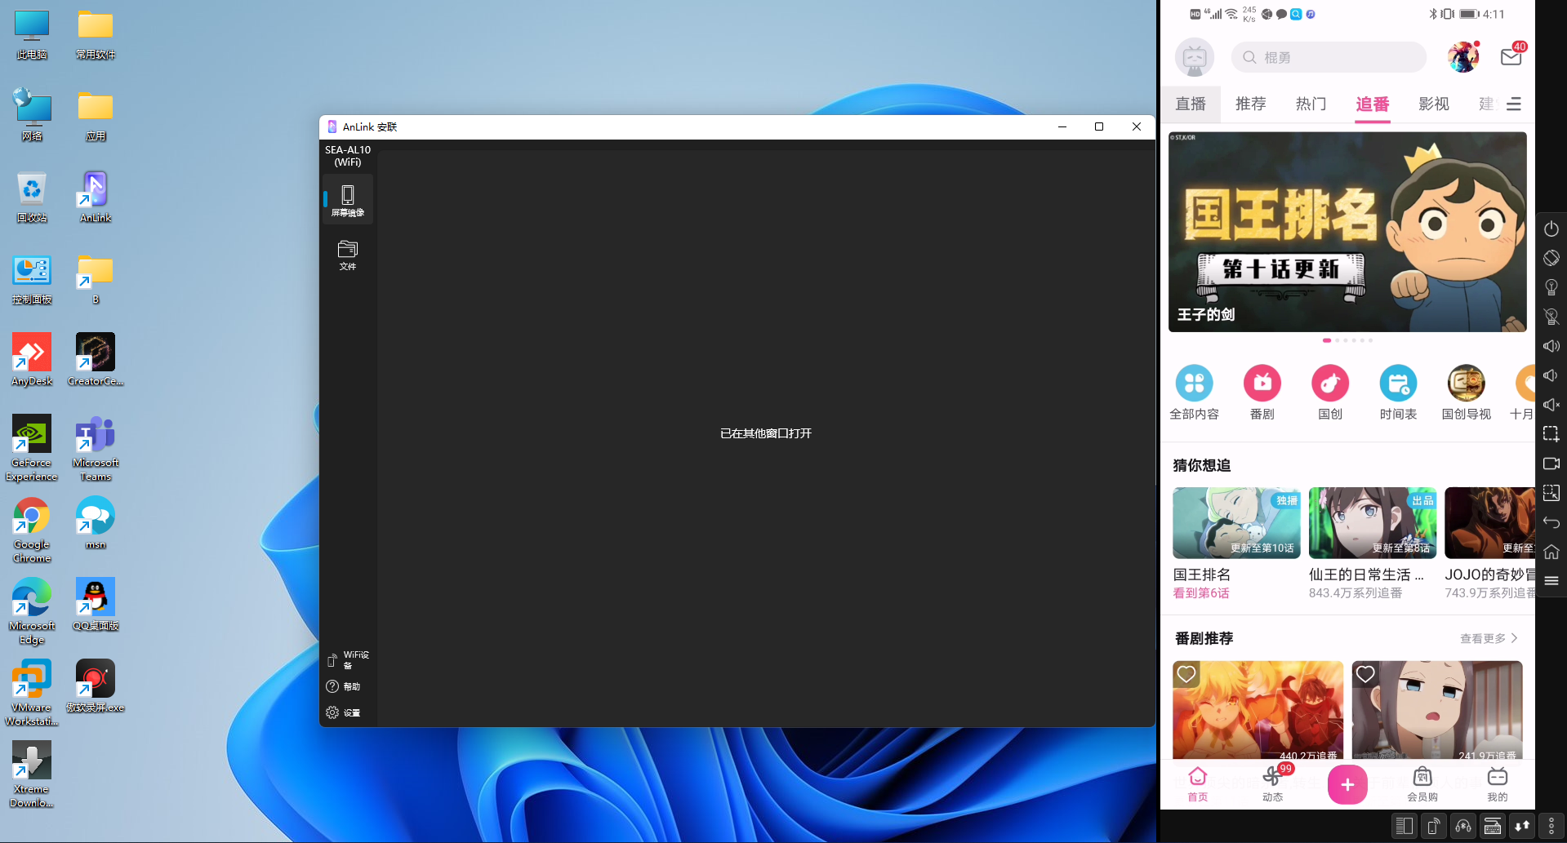The width and height of the screenshot is (1567, 843).
Task: Mute phone audio with the mute icon
Action: tap(1551, 405)
